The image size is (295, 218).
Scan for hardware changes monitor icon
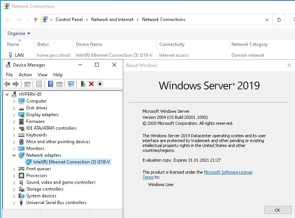71,84
